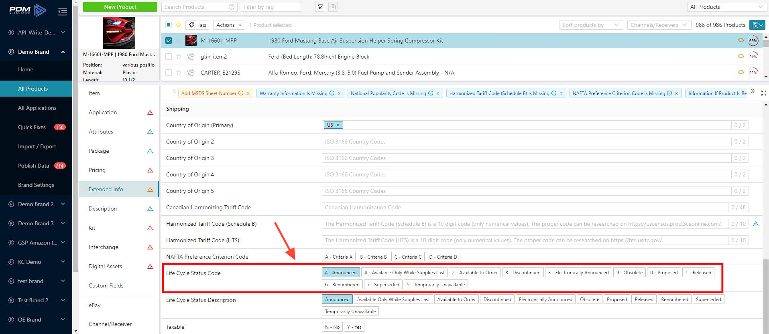
Task: Click the Filter by Tag field
Action: click(x=271, y=7)
